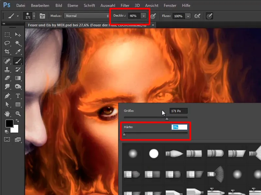Choose the soft round brush preset
This screenshot has height=195, width=261.
133,153
